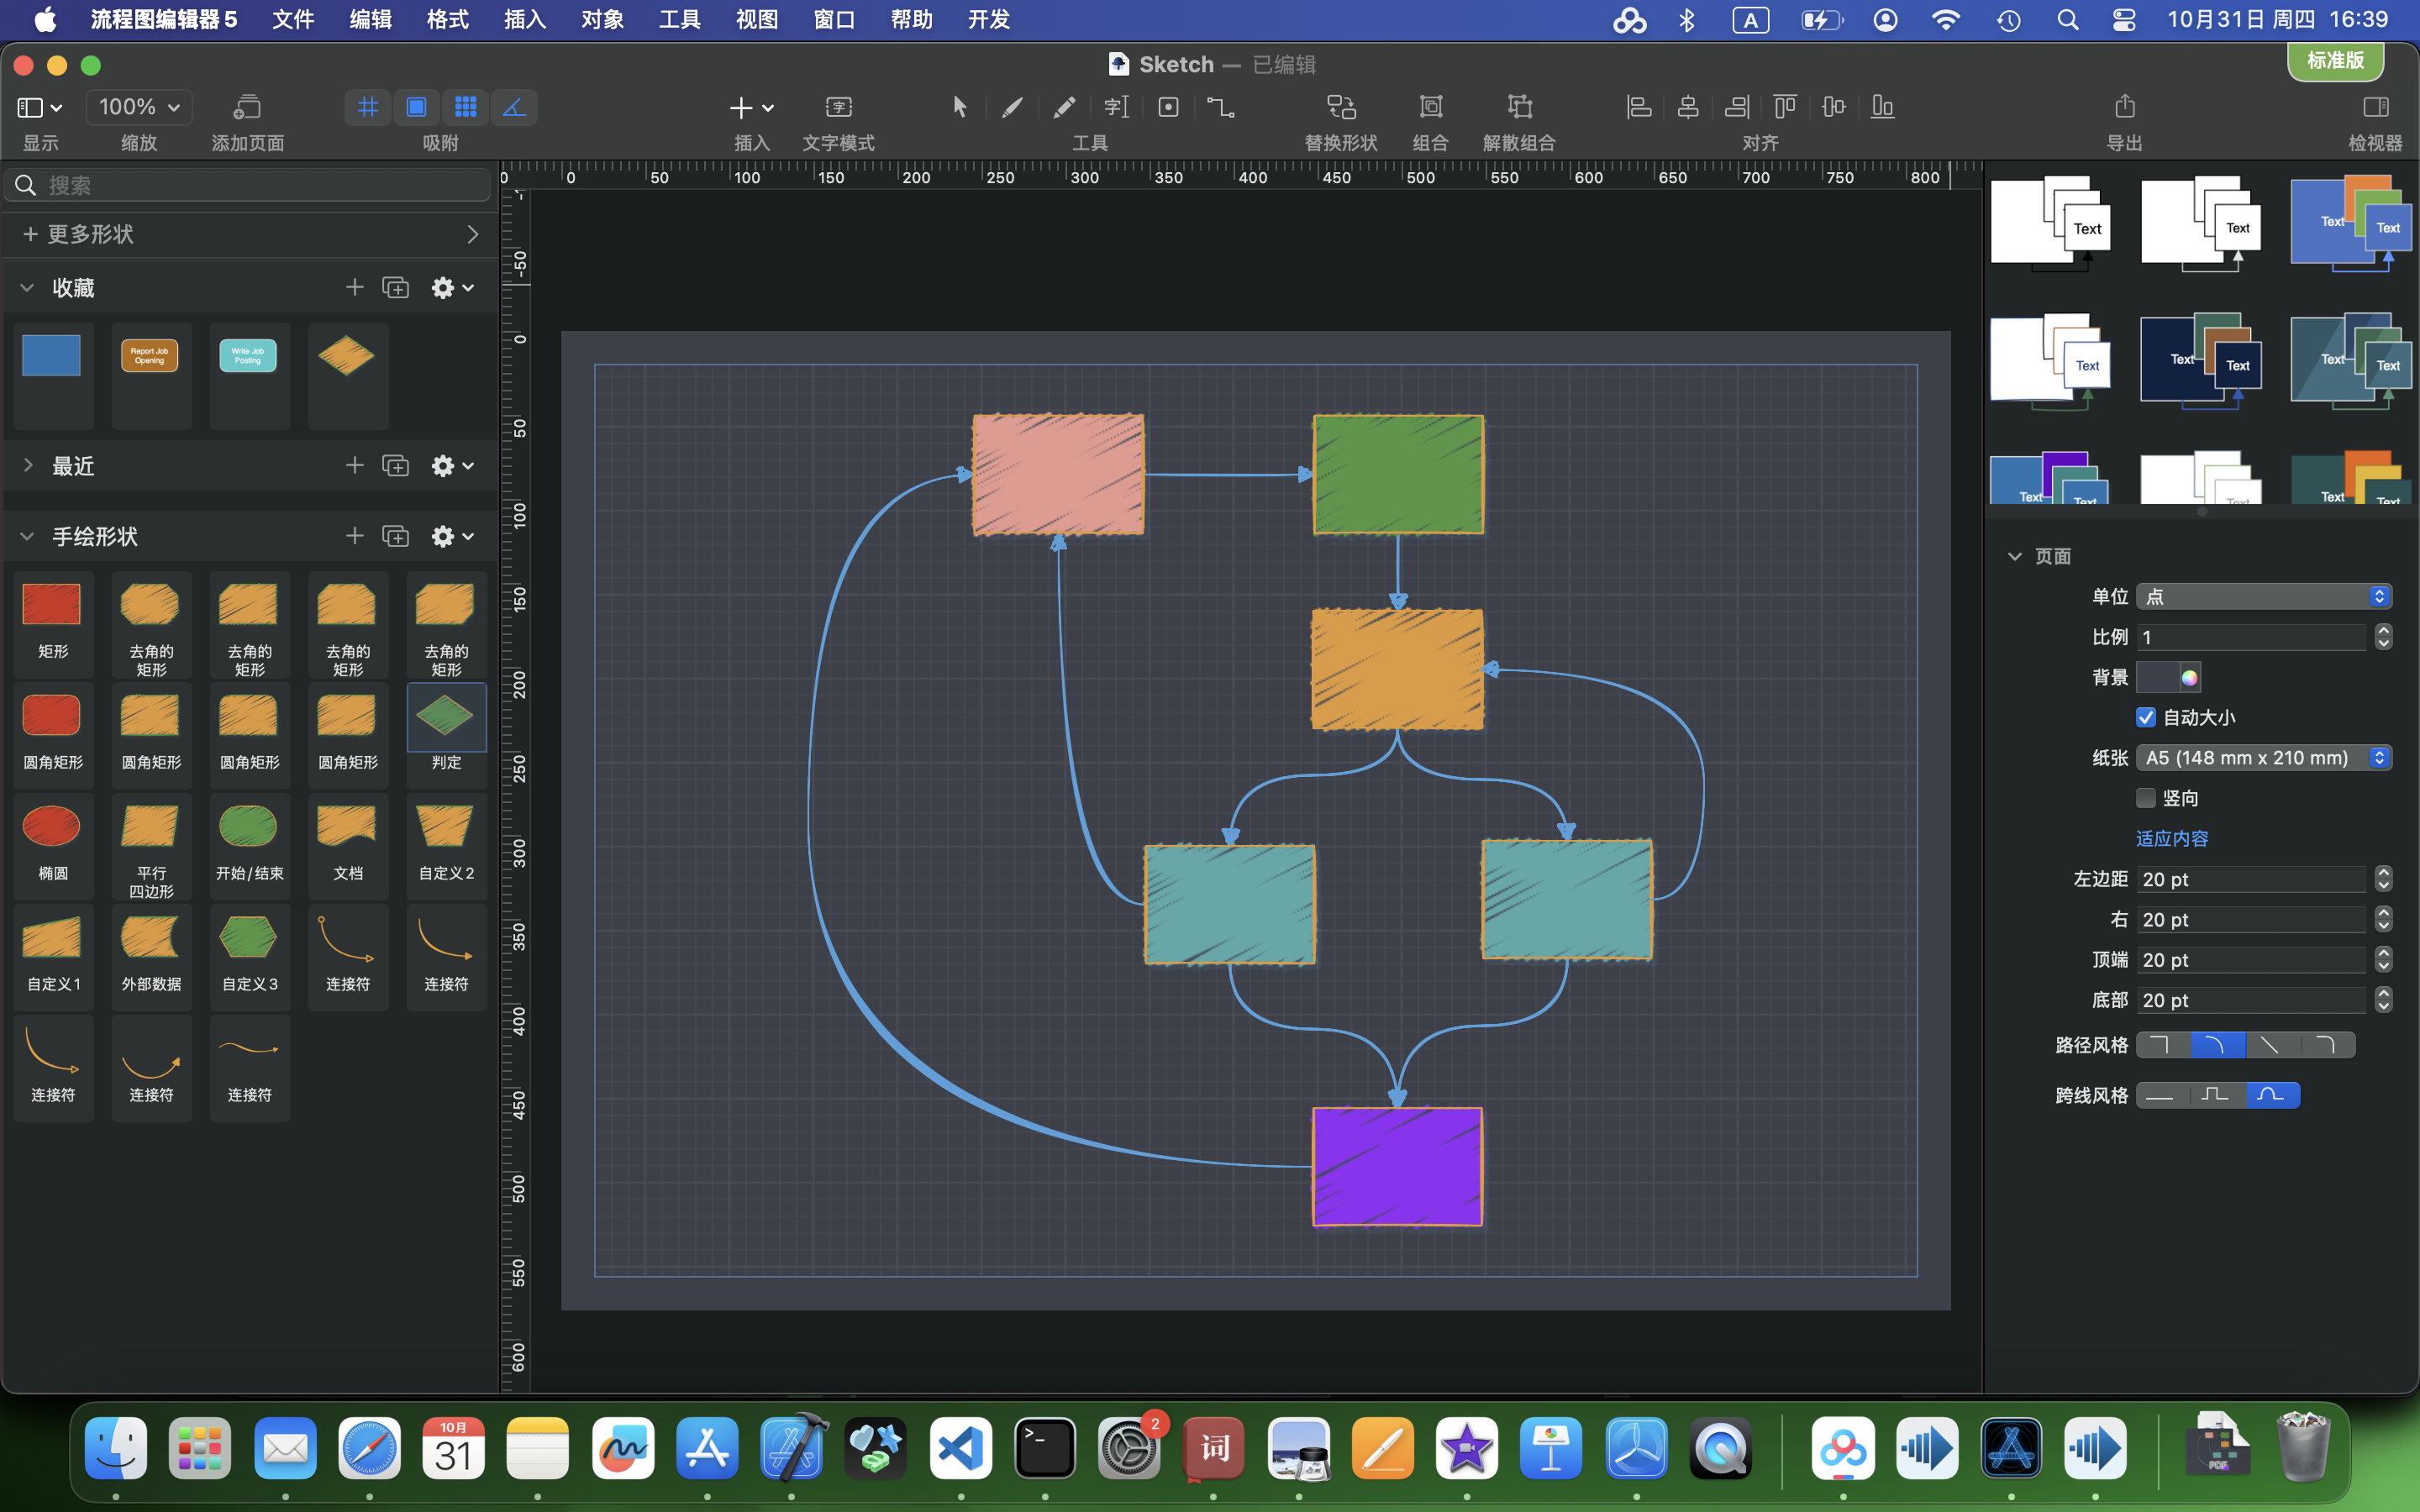Image resolution: width=2420 pixels, height=1512 pixels.
Task: Align objects to right edge
Action: (1737, 107)
